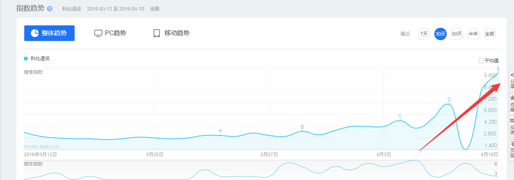Screen dimensions: 514x180
Task: Switch to the 移动趋势 tab
Action: 171,33
